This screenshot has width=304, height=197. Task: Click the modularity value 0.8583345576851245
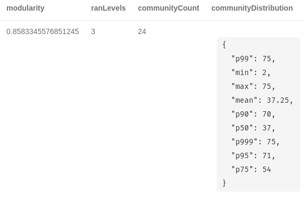click(43, 31)
